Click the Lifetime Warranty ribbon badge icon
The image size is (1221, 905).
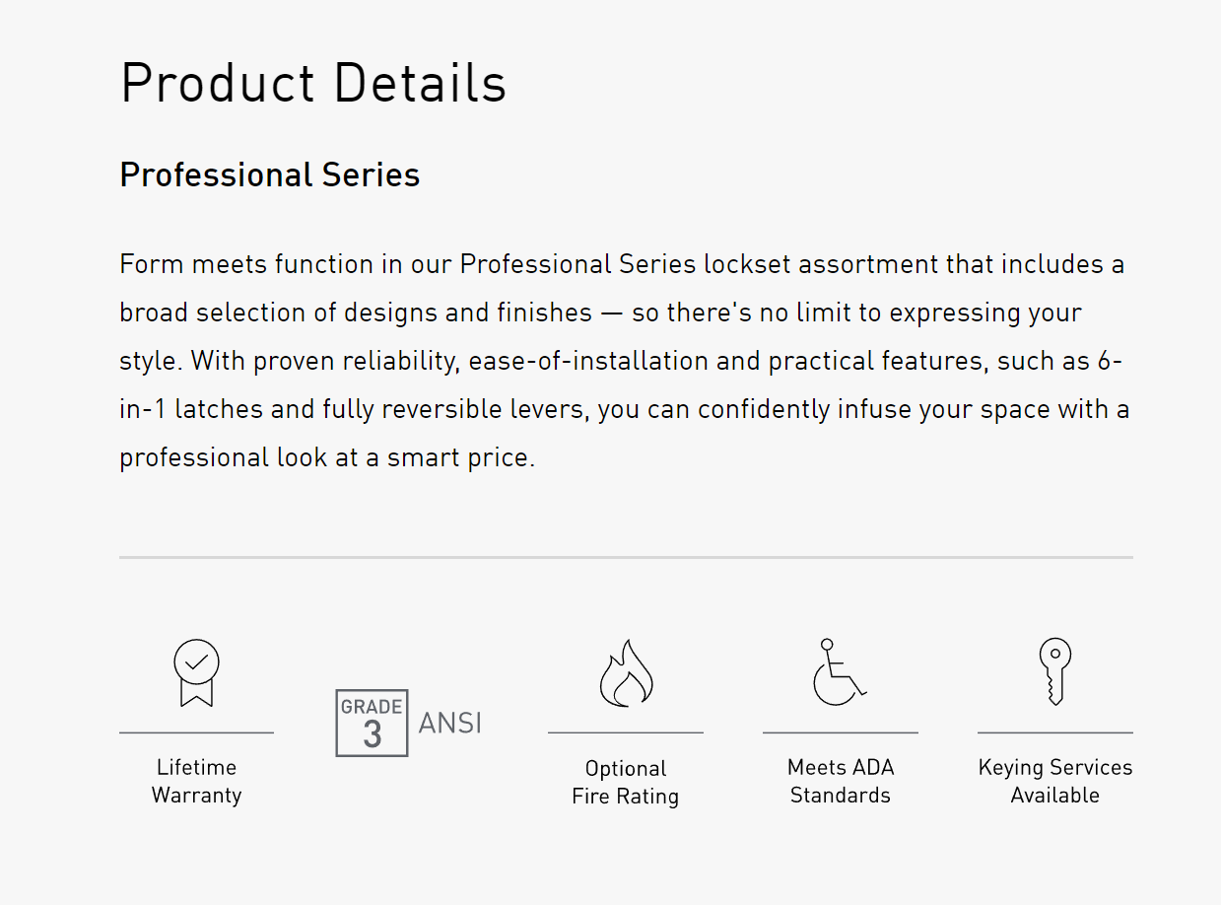point(196,672)
